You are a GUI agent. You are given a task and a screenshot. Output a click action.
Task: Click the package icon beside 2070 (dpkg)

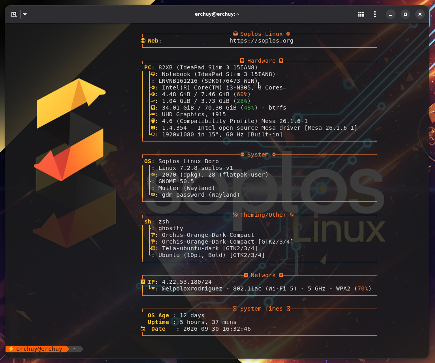pos(153,175)
